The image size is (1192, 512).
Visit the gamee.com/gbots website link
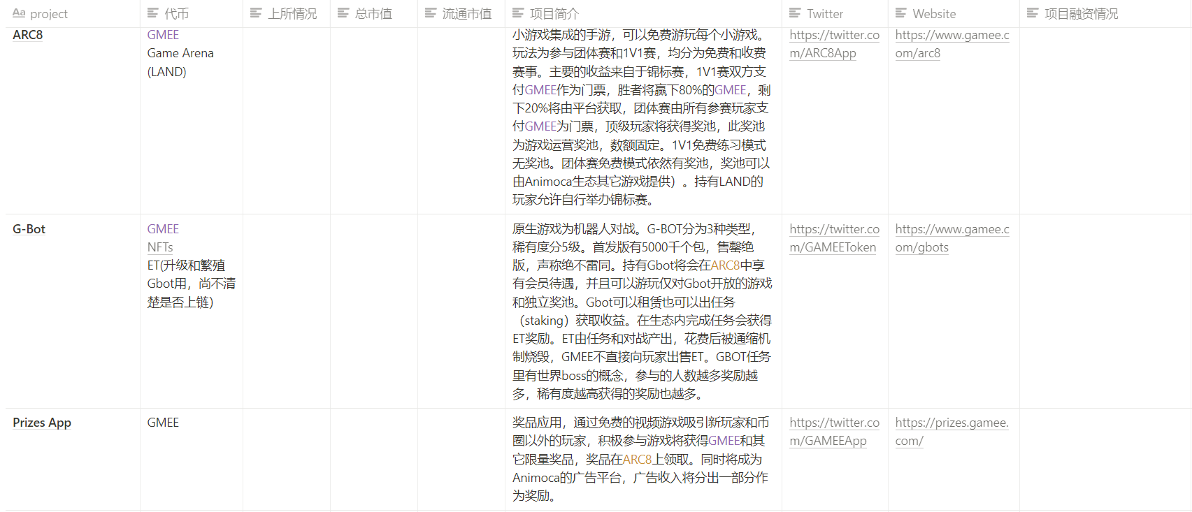pyautogui.click(x=952, y=238)
